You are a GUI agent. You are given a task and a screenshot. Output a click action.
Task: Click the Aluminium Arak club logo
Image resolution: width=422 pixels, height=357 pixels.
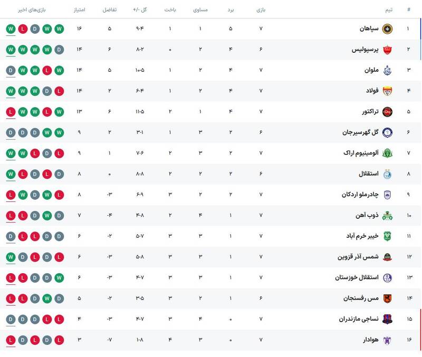pyautogui.click(x=387, y=153)
